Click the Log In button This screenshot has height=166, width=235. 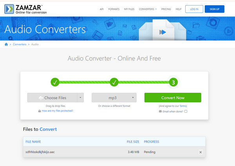pos(194,9)
